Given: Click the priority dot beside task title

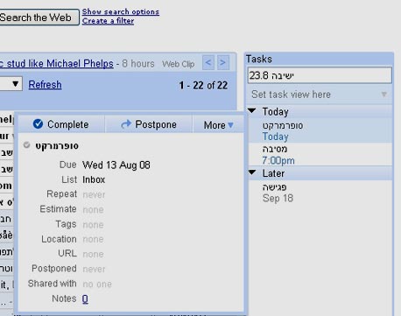Looking at the screenshot, I should pyautogui.click(x=26, y=144).
